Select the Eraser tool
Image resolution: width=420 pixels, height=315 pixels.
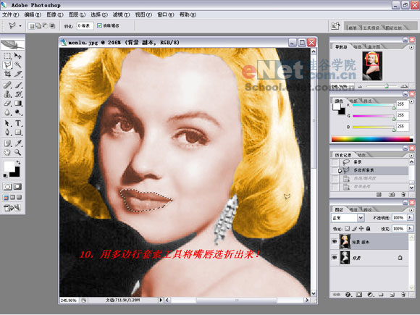tap(7, 103)
